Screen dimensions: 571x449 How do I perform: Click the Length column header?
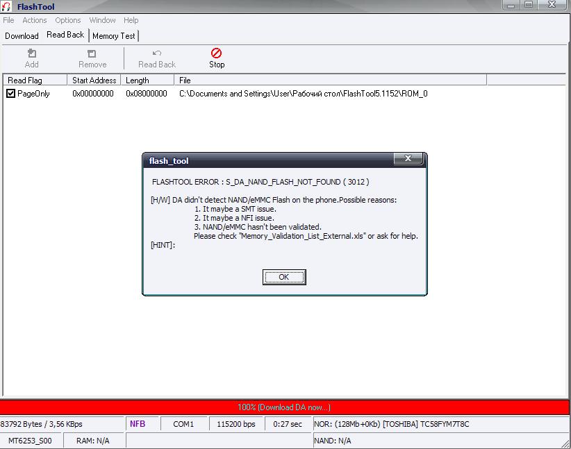pyautogui.click(x=138, y=81)
